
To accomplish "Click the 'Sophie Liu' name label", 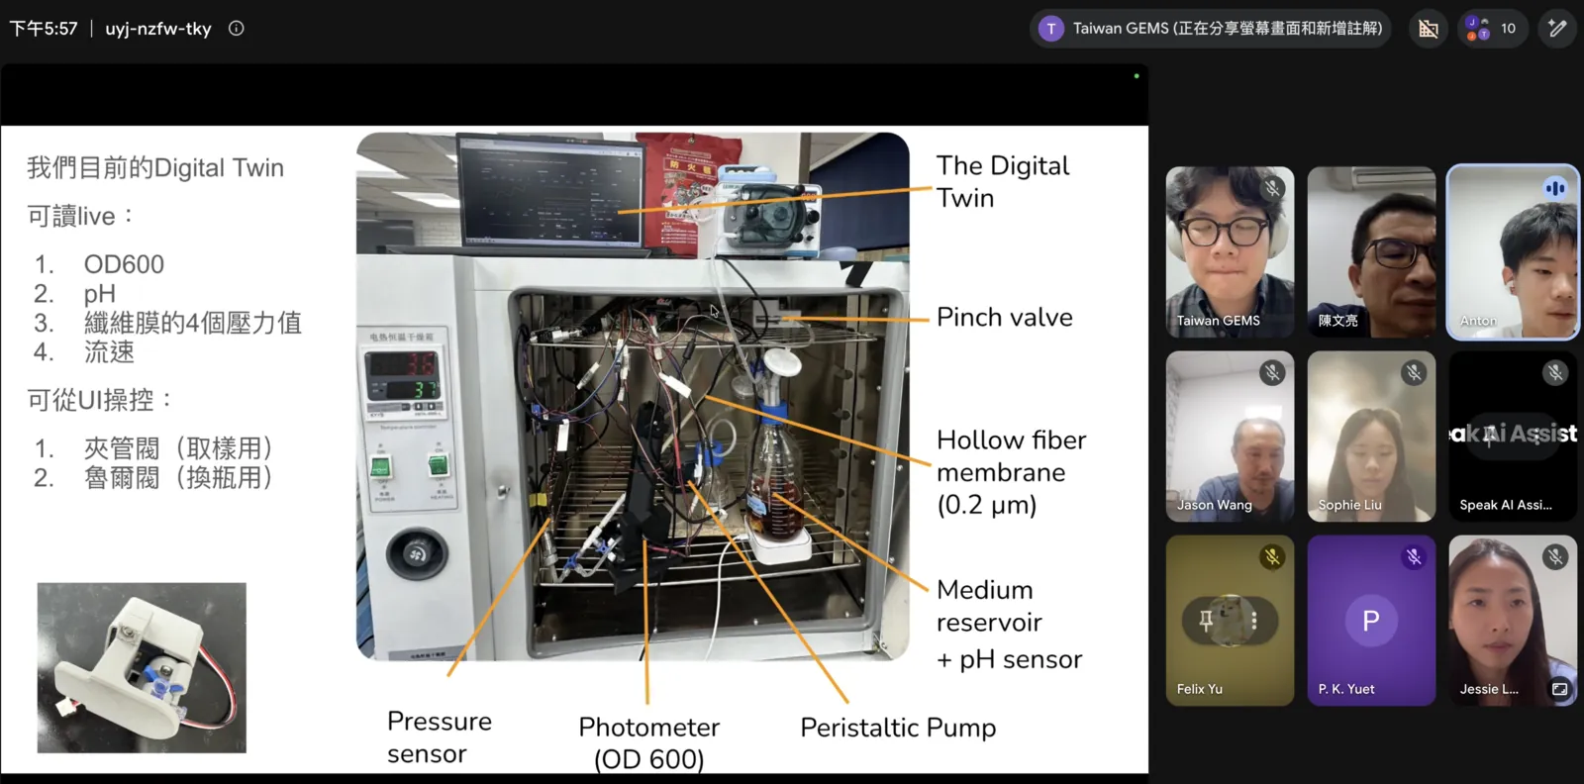I will click(x=1350, y=505).
